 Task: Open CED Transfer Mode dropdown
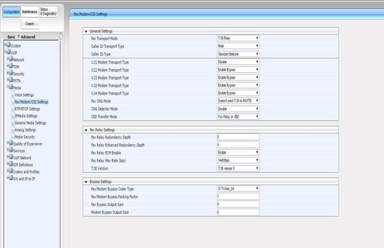tap(238, 117)
